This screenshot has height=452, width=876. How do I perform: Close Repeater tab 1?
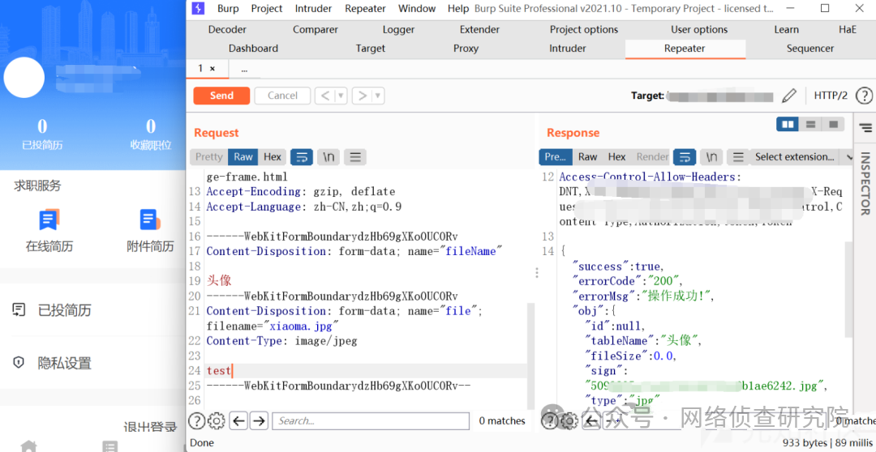pos(213,69)
